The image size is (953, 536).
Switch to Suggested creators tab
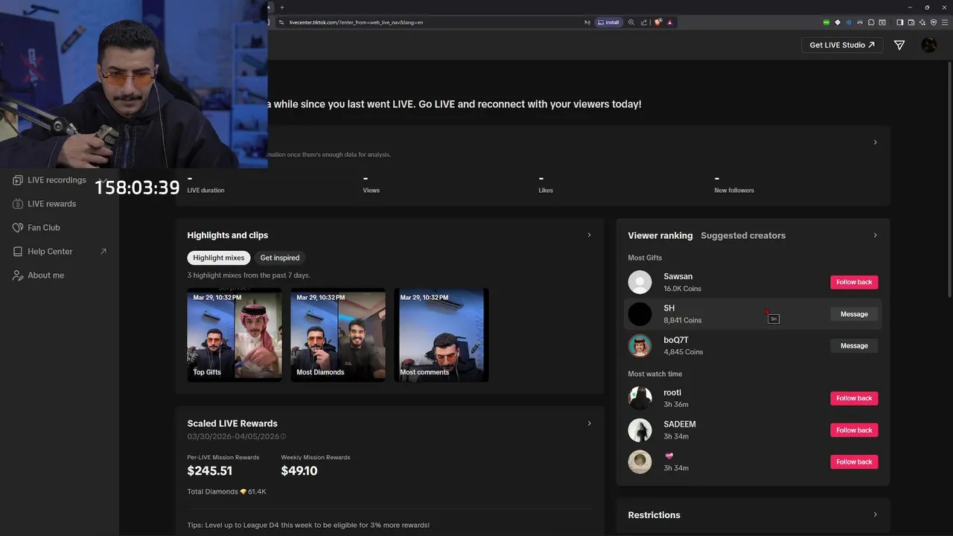(x=743, y=235)
